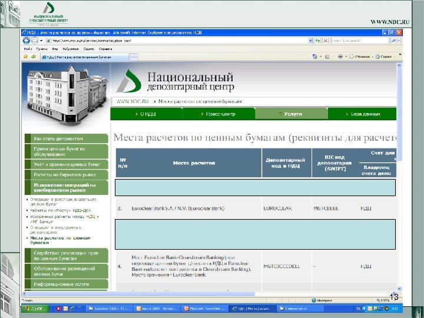The width and height of the screenshot is (424, 318).
Task: Open sidebar item Обслуживание размещений ценных бумаг
Action: (x=67, y=271)
